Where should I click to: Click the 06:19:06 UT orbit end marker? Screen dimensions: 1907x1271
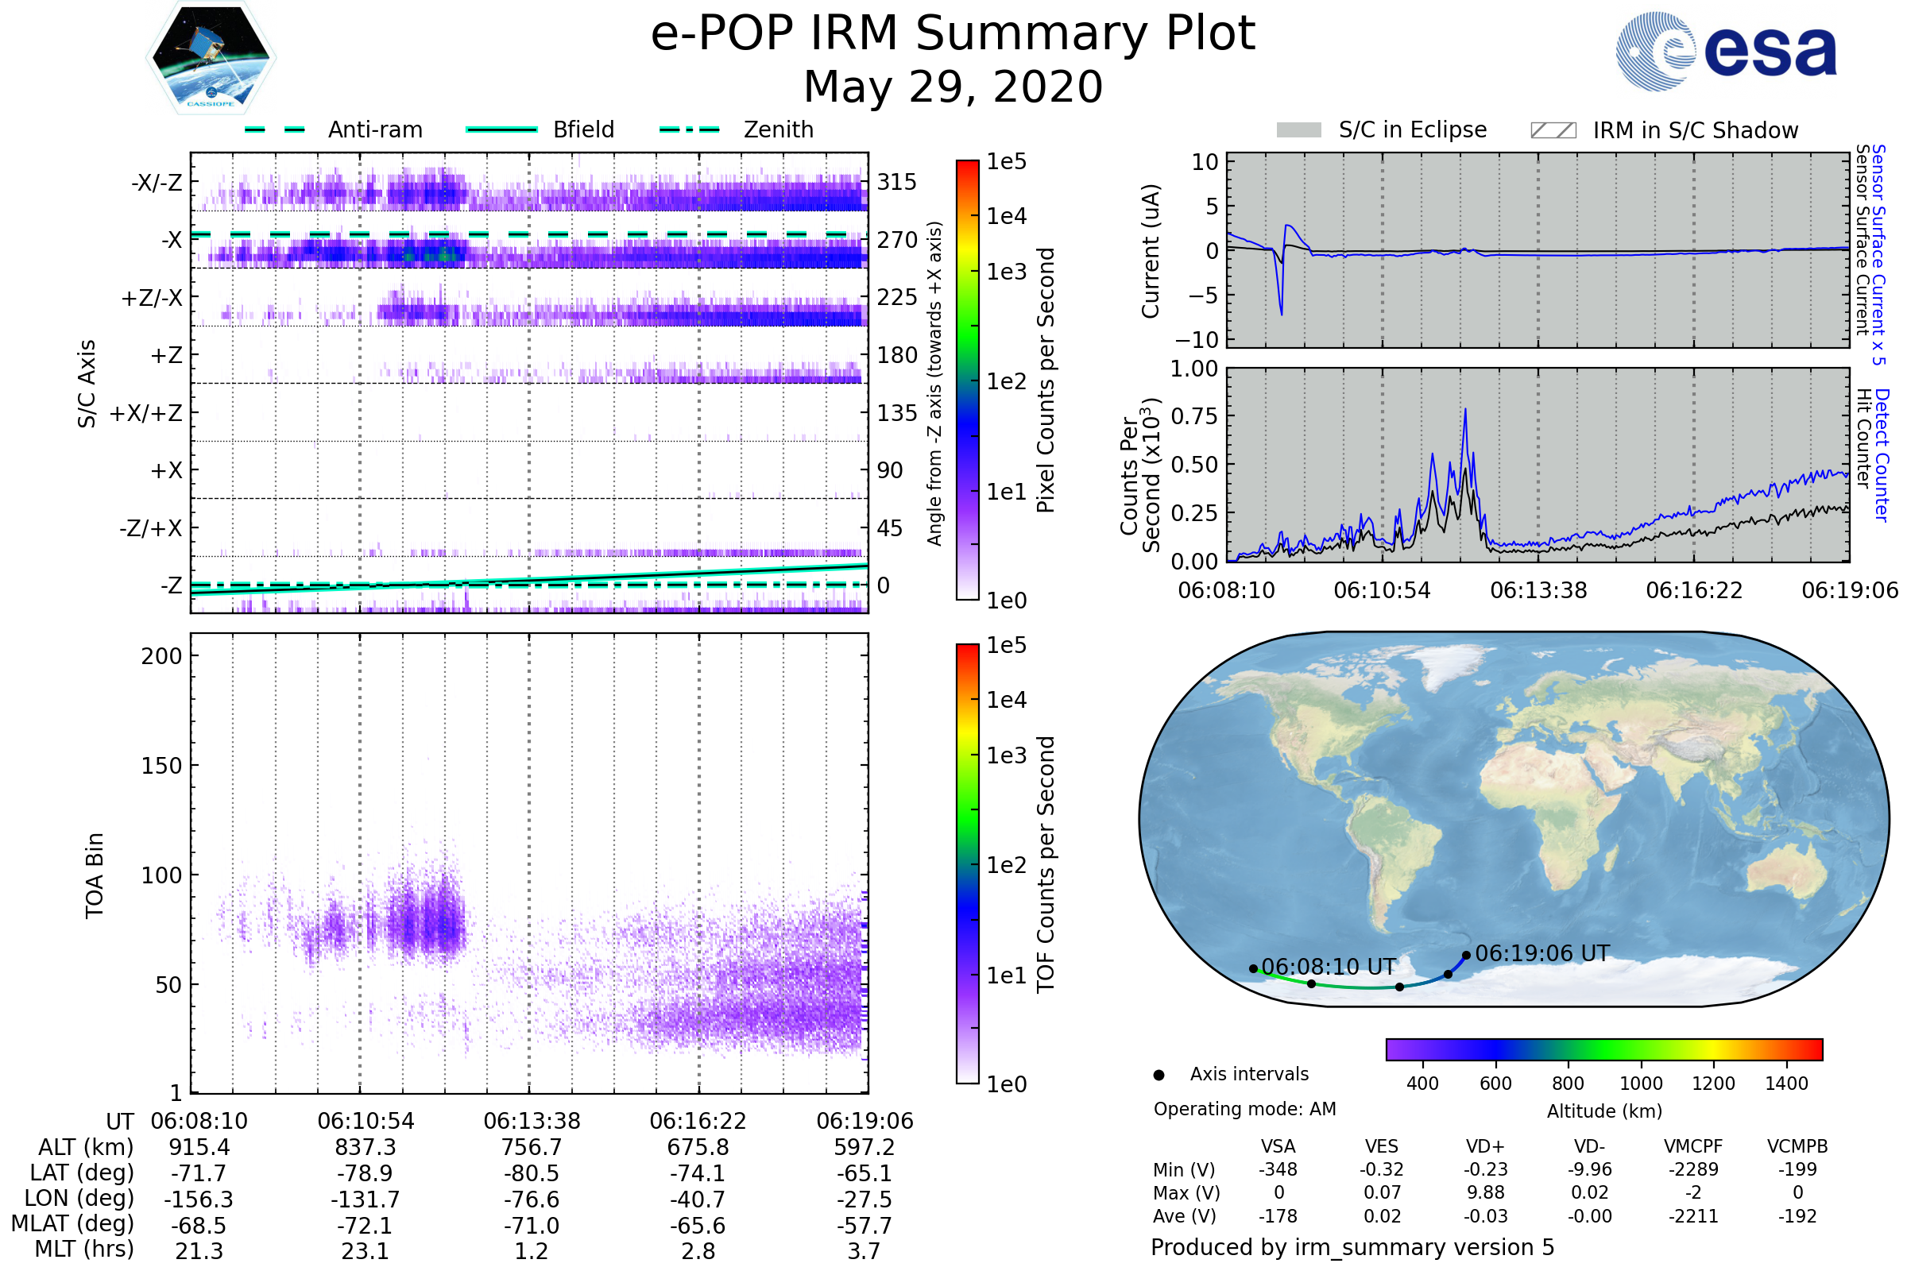1466,956
